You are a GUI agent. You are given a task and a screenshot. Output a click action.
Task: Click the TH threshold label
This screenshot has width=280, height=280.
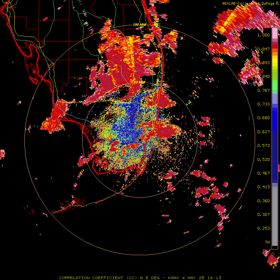[267, 242]
